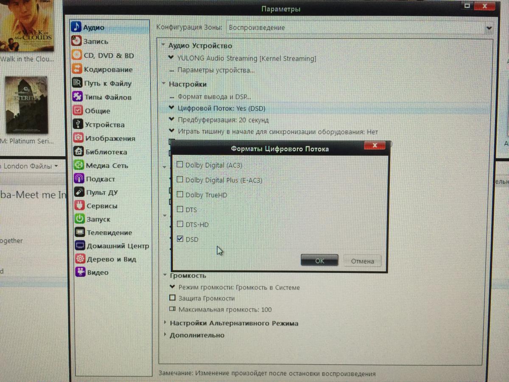Click the Медиа Сеть globe icon

pyautogui.click(x=79, y=165)
